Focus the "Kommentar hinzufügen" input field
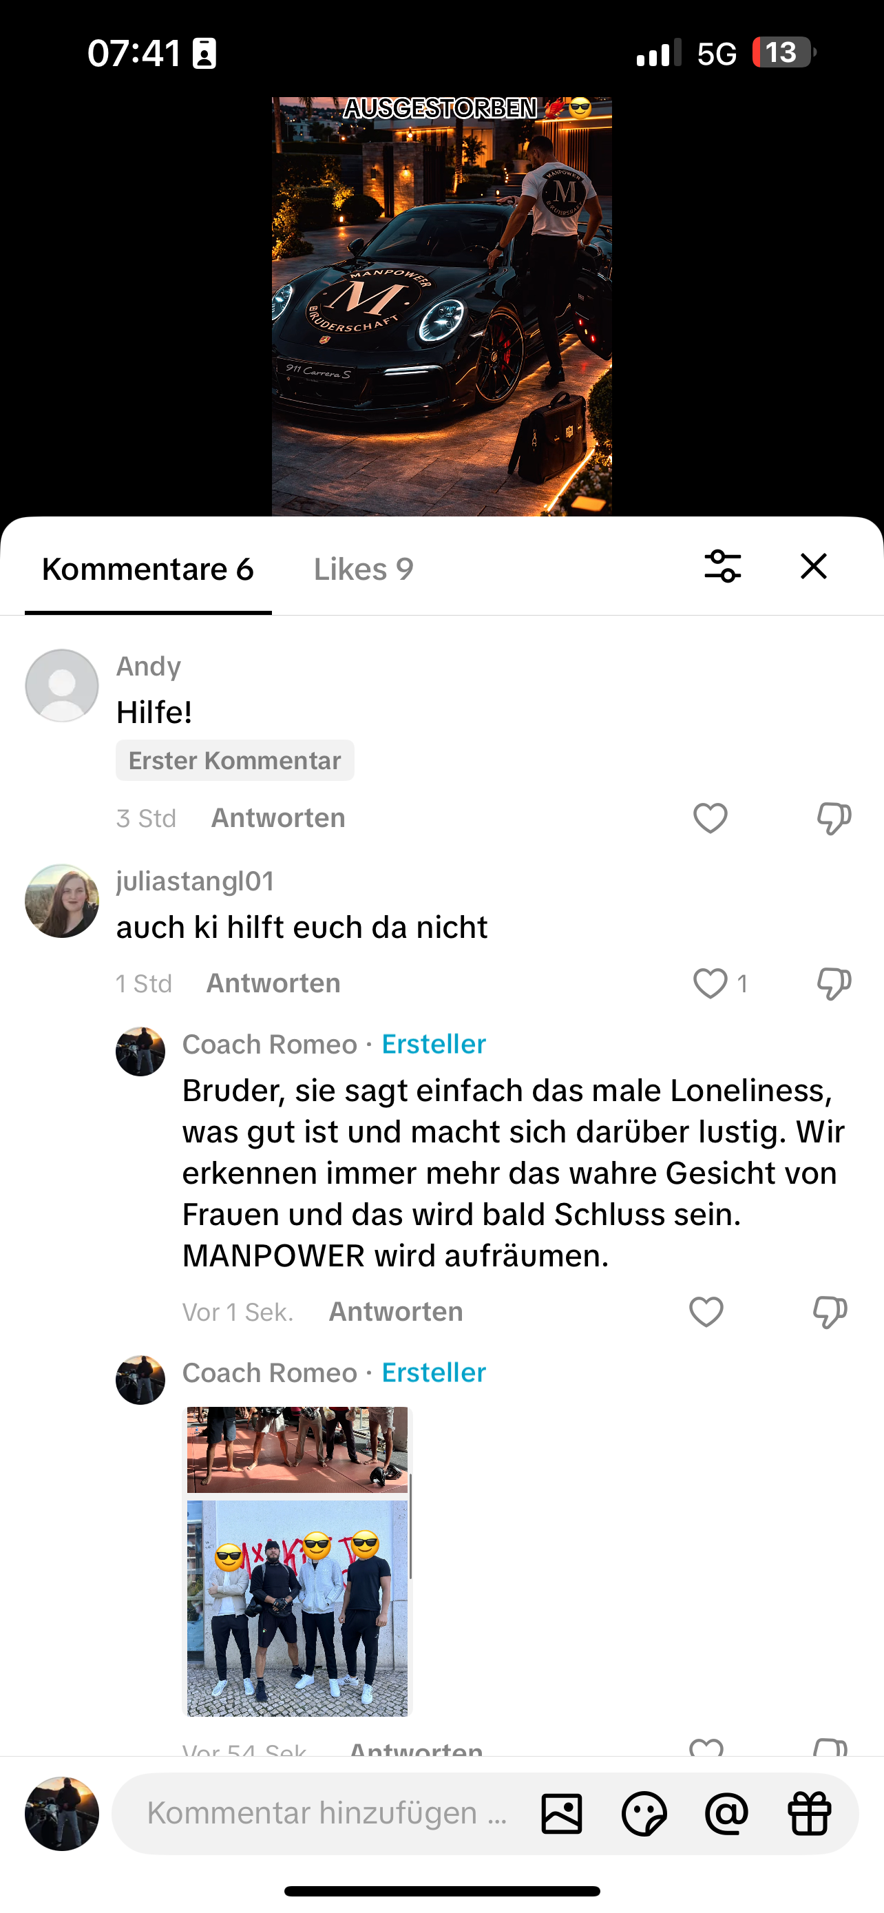Image resolution: width=884 pixels, height=1913 pixels. (x=326, y=1813)
